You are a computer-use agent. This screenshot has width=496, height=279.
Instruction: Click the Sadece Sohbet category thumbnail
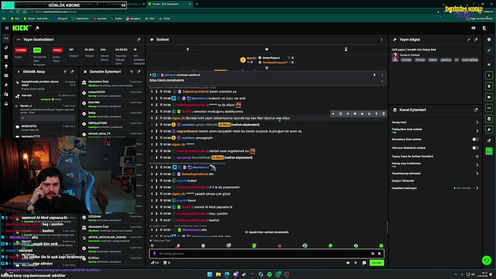pos(395,57)
